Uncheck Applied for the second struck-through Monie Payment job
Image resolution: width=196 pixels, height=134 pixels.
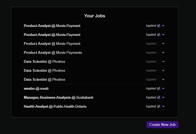158,35
